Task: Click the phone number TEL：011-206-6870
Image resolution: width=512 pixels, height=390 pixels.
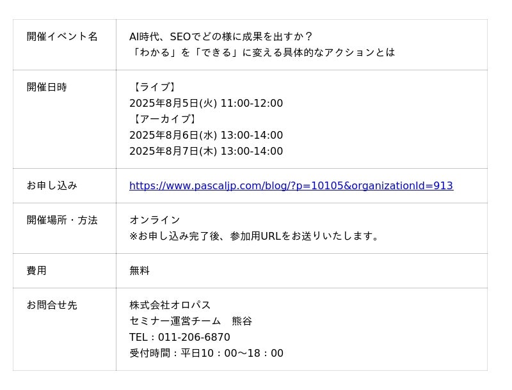Action: click(x=180, y=337)
